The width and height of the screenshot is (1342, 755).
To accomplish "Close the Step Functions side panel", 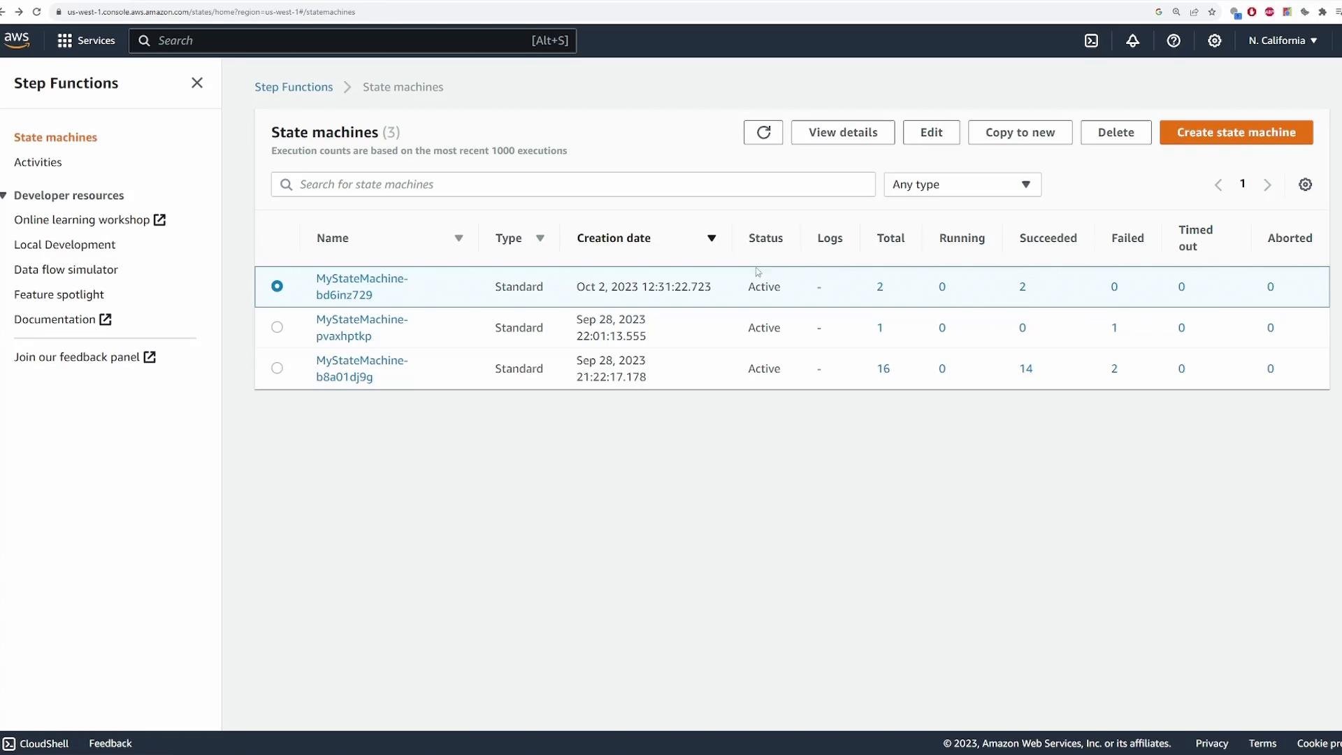I will [197, 83].
